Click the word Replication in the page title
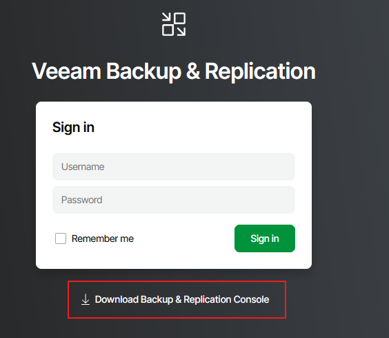 point(260,72)
